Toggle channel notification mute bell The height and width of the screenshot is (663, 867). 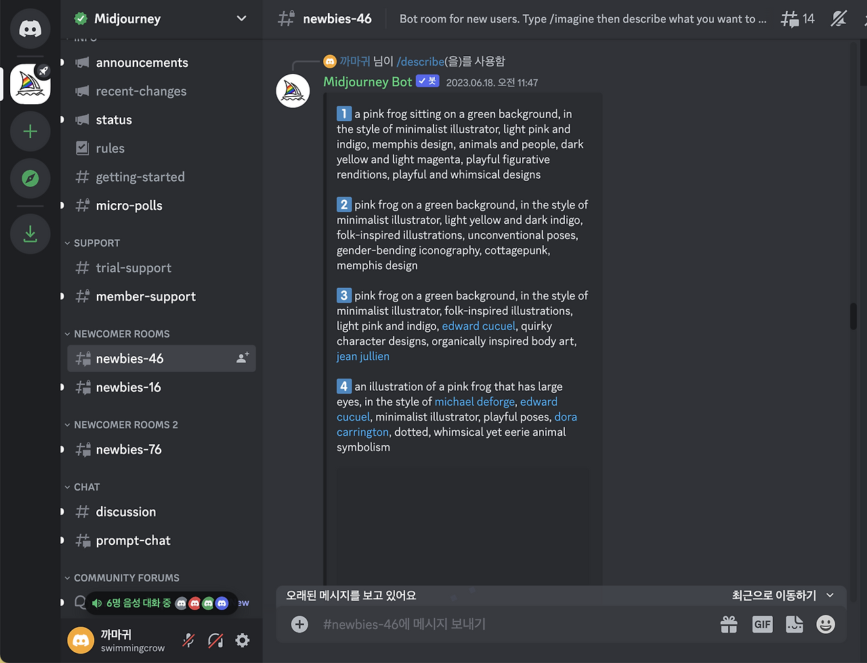pyautogui.click(x=839, y=19)
